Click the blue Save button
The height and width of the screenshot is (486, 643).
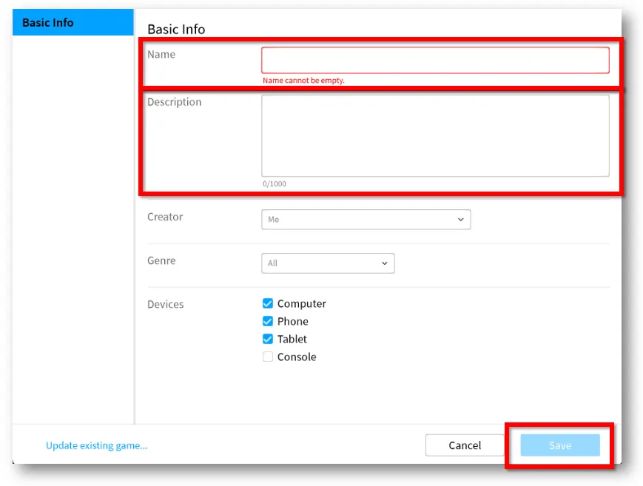point(560,445)
